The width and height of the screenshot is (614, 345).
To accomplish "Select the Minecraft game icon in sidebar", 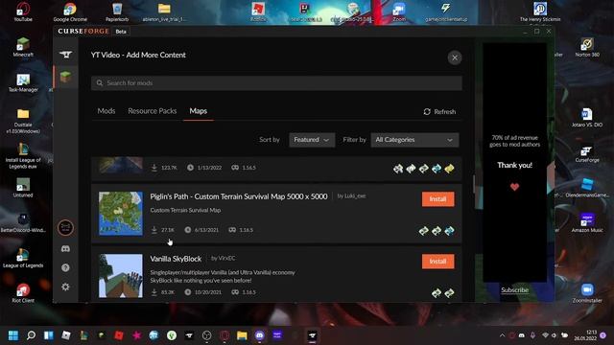I will (65, 77).
